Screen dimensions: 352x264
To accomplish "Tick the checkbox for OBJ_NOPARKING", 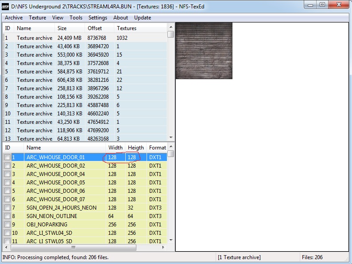I will click(8, 225).
